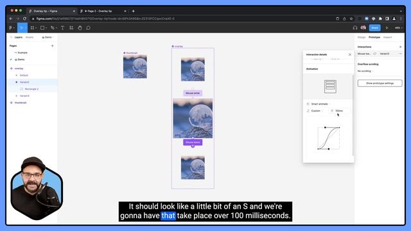Select the Demo page
Image resolution: width=411 pixels, height=231 pixels.
point(21,60)
